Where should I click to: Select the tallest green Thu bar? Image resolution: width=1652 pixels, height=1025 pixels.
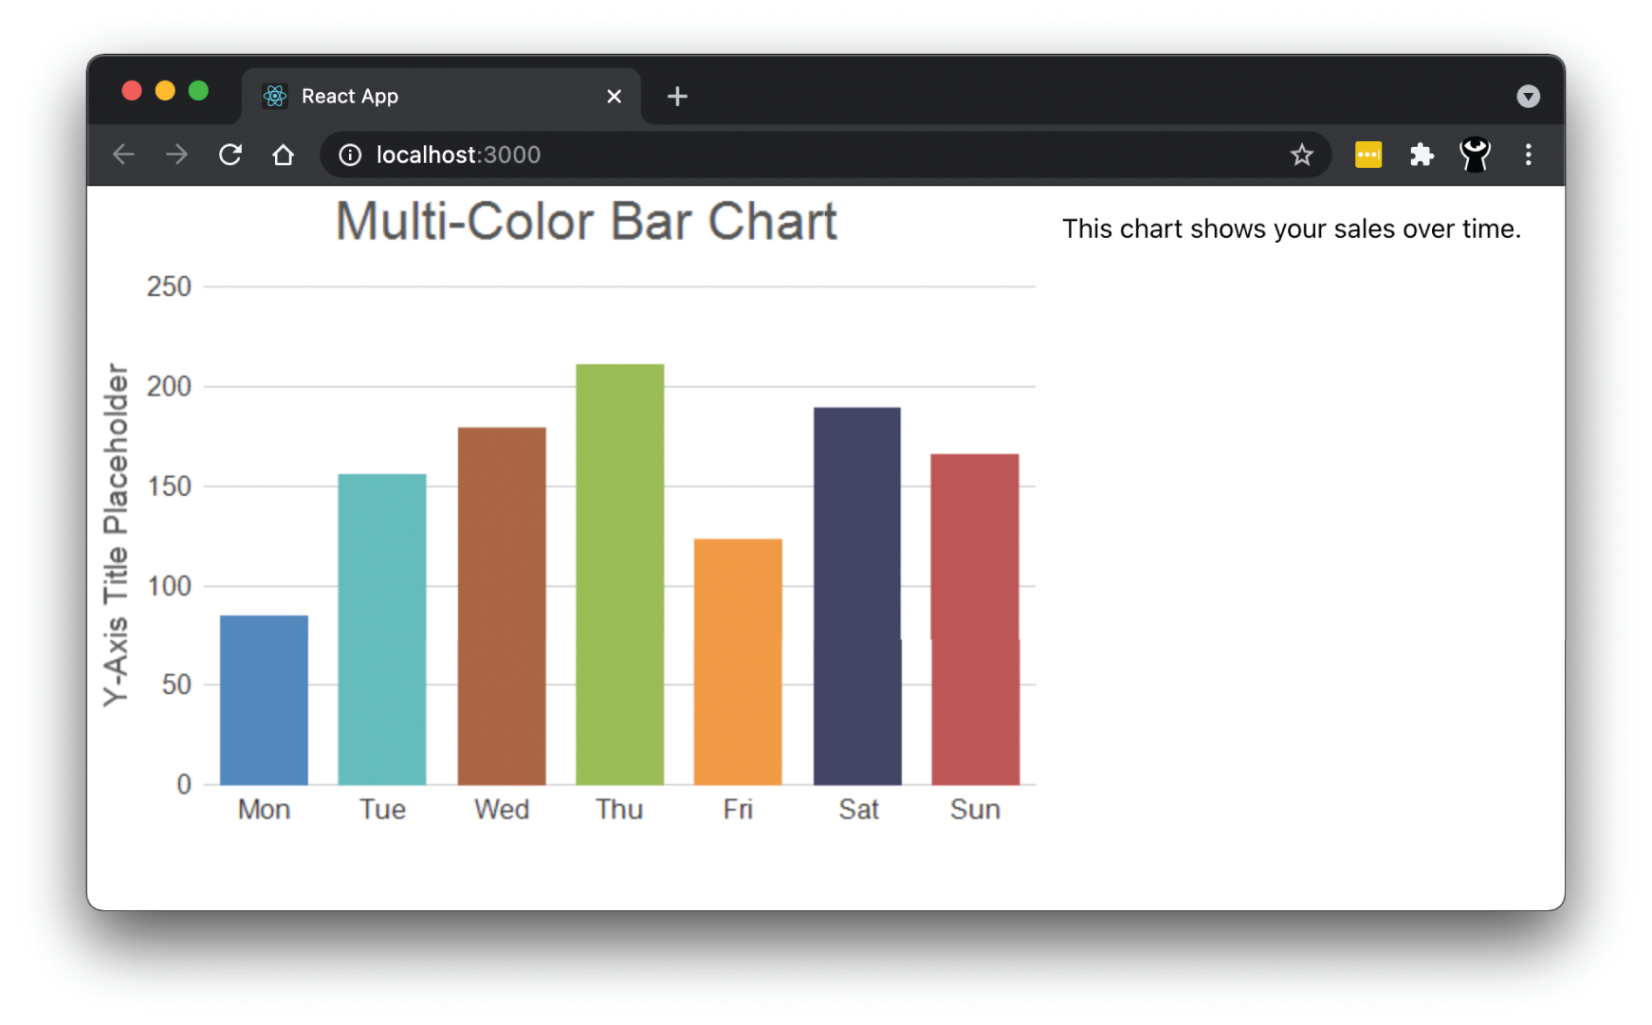coord(618,569)
